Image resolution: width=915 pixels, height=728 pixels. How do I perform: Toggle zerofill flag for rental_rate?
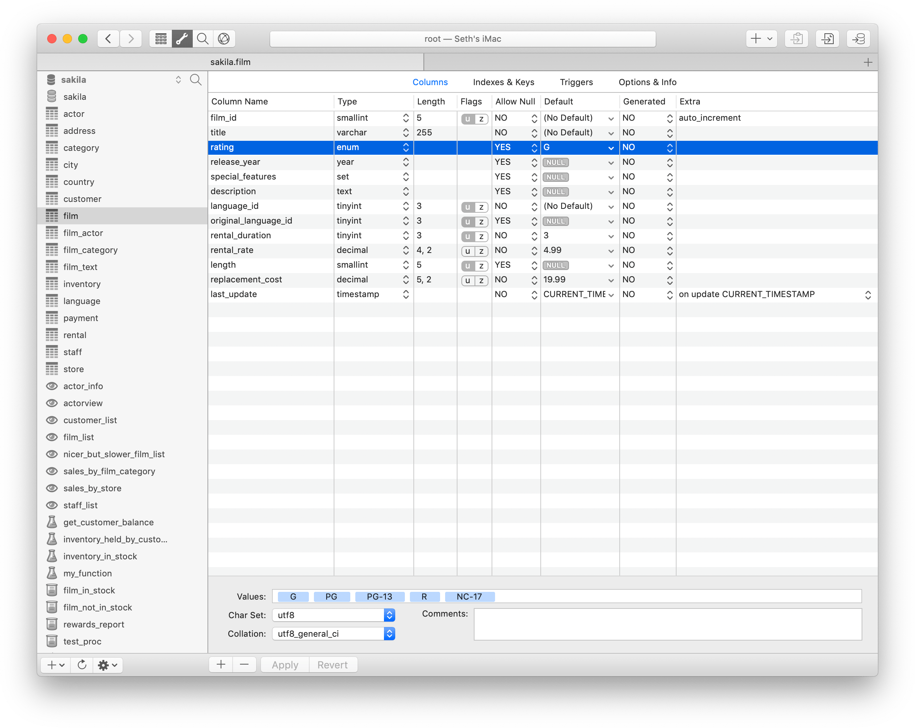coord(481,251)
